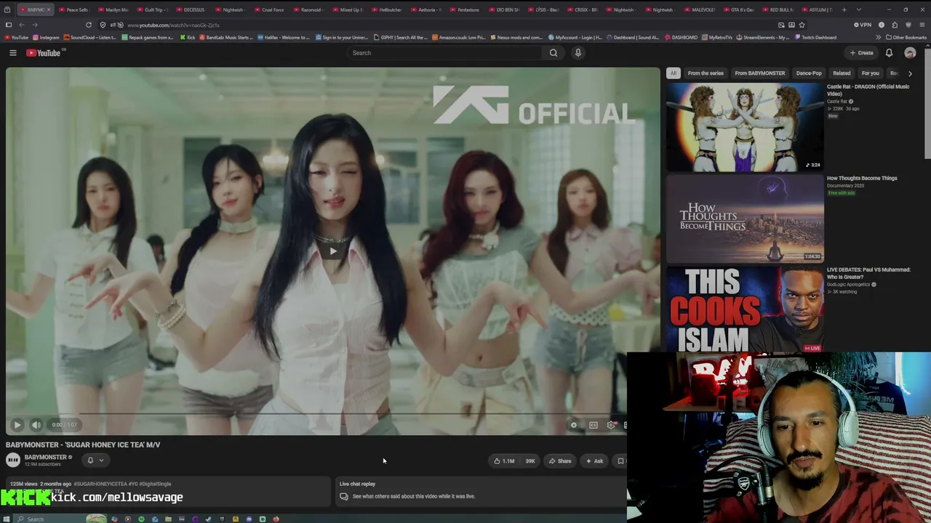This screenshot has height=523, width=931.
Task: Open a new browser tab with plus
Action: (844, 10)
